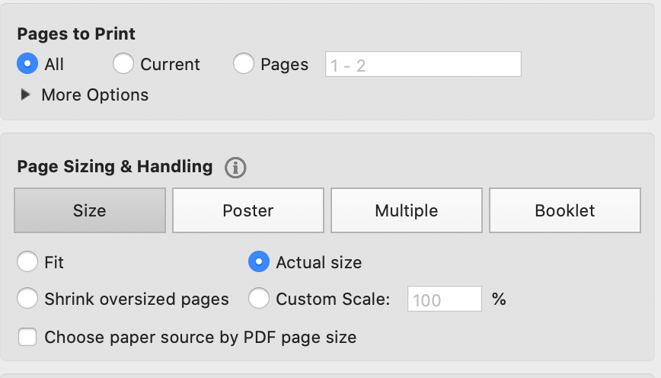Open the Multiple pages per sheet mode
The width and height of the screenshot is (661, 378).
407,210
